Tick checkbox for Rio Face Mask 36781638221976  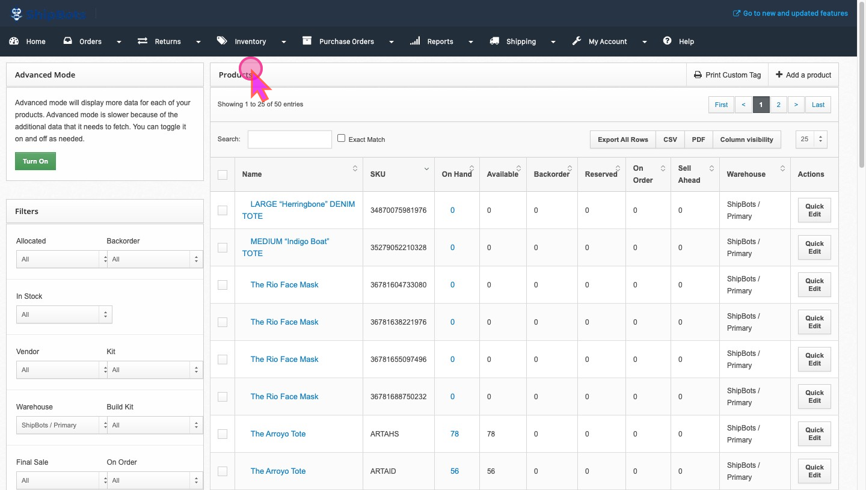click(x=223, y=322)
